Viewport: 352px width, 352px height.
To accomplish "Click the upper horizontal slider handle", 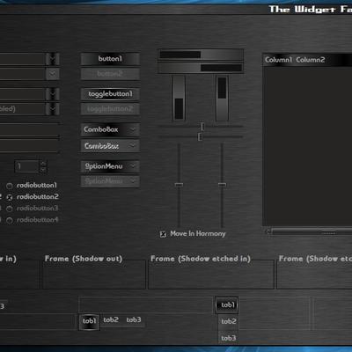I will [x=202, y=127].
